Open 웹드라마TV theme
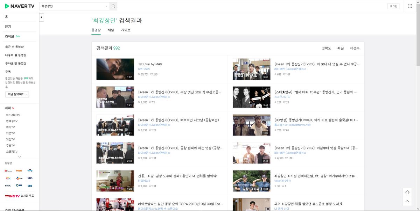 pyautogui.click(x=13, y=115)
